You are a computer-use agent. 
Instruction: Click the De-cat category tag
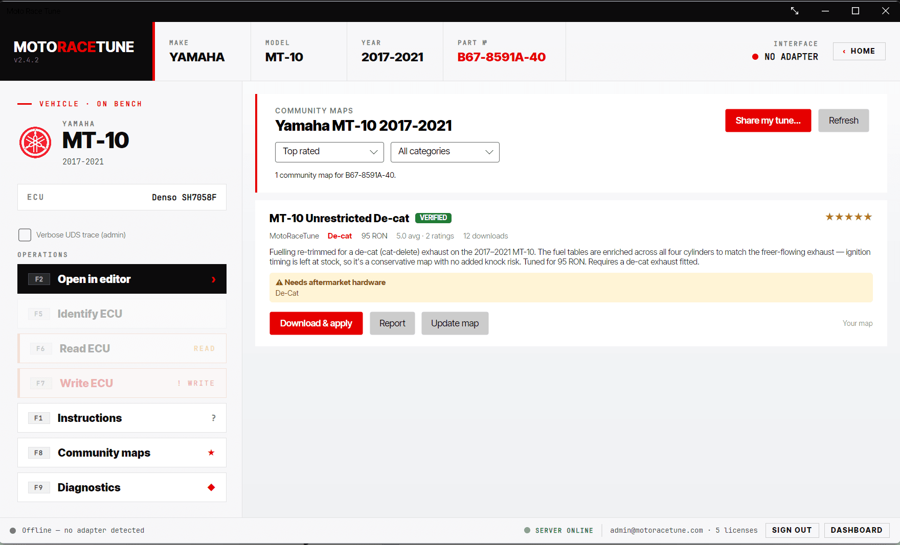pos(340,236)
